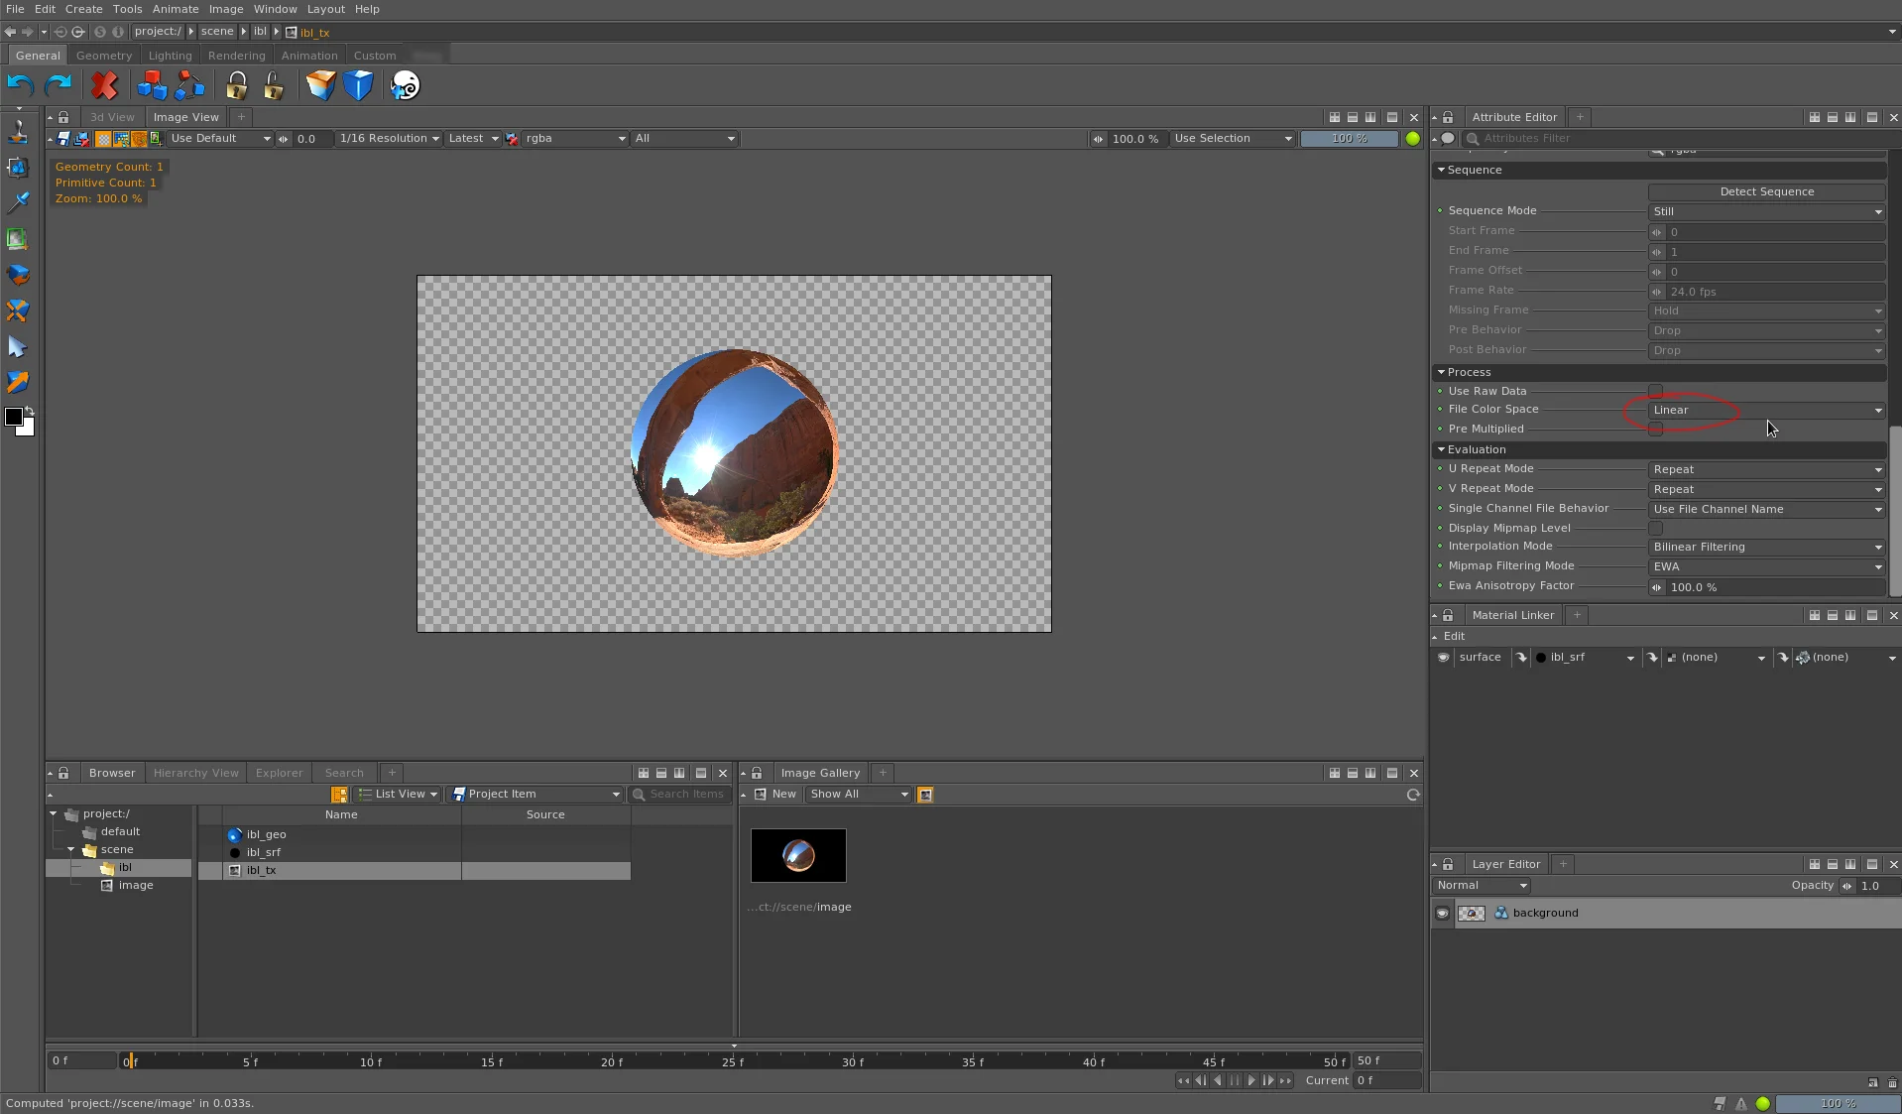Open the Animate menu
The height and width of the screenshot is (1114, 1902).
176,9
